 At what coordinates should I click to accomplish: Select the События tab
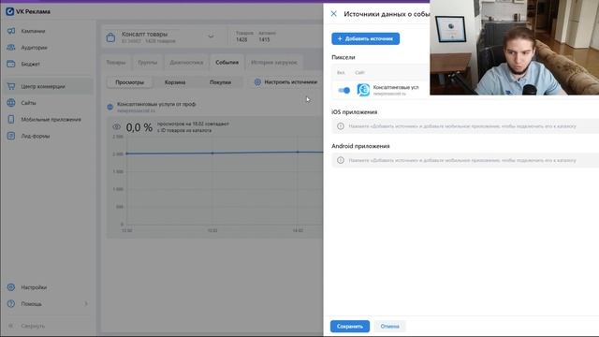pos(226,63)
